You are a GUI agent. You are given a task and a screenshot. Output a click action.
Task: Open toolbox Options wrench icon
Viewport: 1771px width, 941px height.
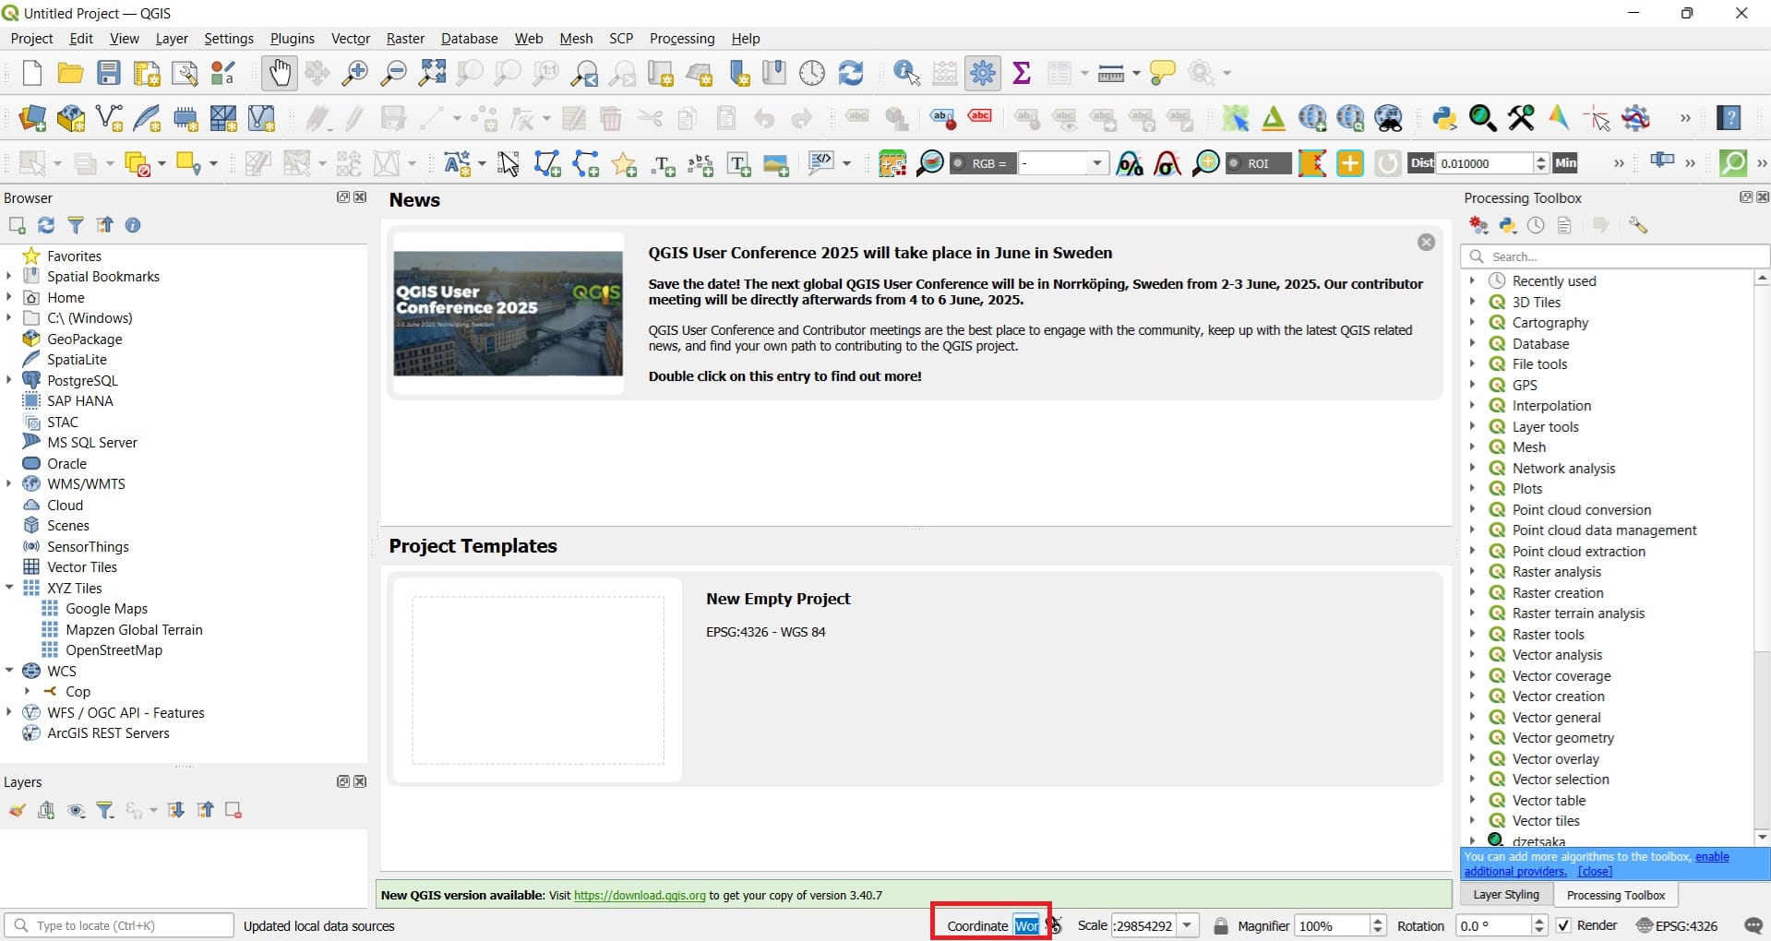pyautogui.click(x=1638, y=225)
